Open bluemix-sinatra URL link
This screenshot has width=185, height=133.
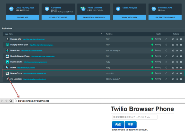36,62
